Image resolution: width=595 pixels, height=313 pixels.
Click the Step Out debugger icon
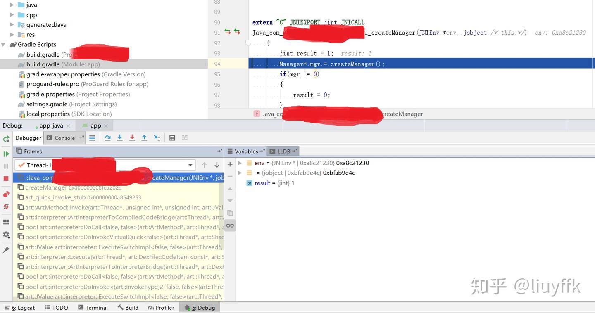[144, 138]
